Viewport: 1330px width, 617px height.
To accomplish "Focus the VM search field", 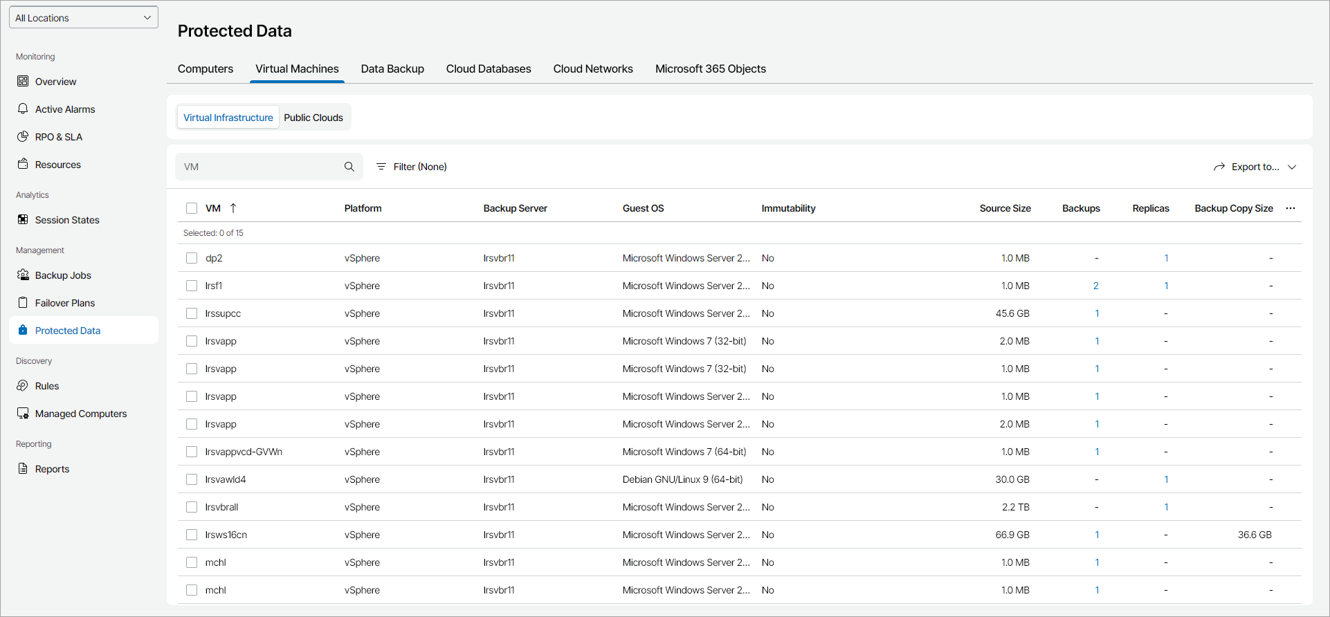I will click(x=259, y=167).
